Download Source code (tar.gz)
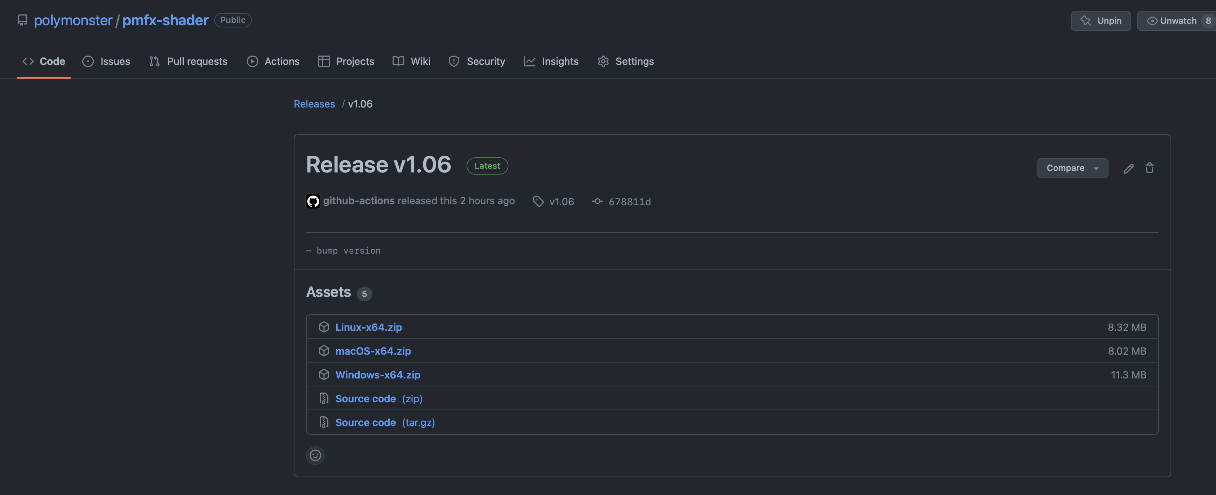Screen dimensions: 1216x495 (x=385, y=422)
